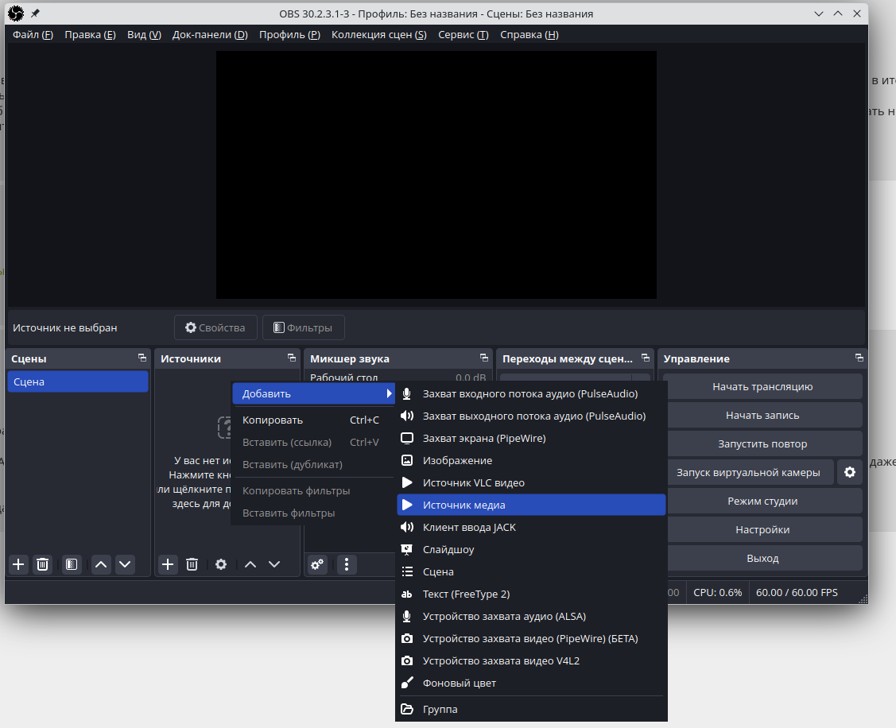896x728 pixels.
Task: Toggle the virtual camera via Запуск виртуальной камеры
Action: click(747, 472)
